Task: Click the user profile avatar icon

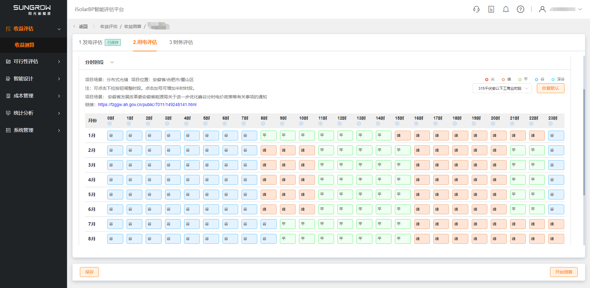Action: 542,9
